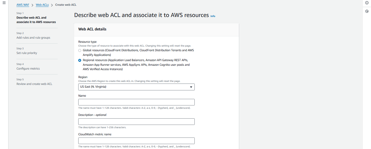Image resolution: width=371 pixels, height=149 pixels.
Task: Select Step 3 Set rule priority
Action: tap(27, 53)
